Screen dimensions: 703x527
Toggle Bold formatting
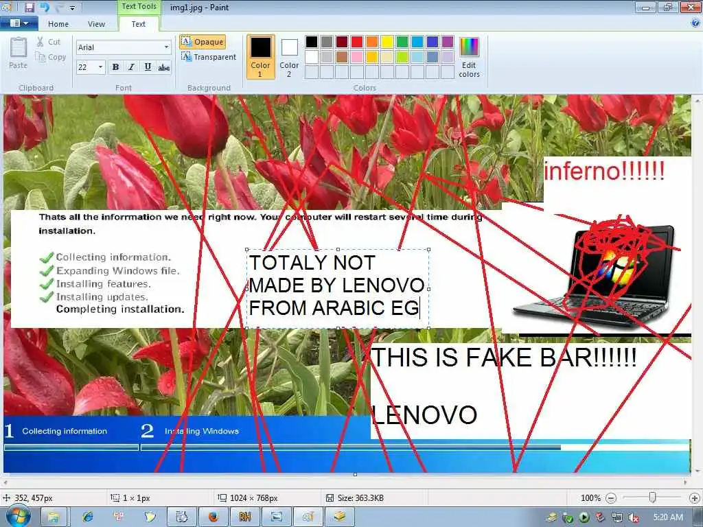tap(115, 67)
